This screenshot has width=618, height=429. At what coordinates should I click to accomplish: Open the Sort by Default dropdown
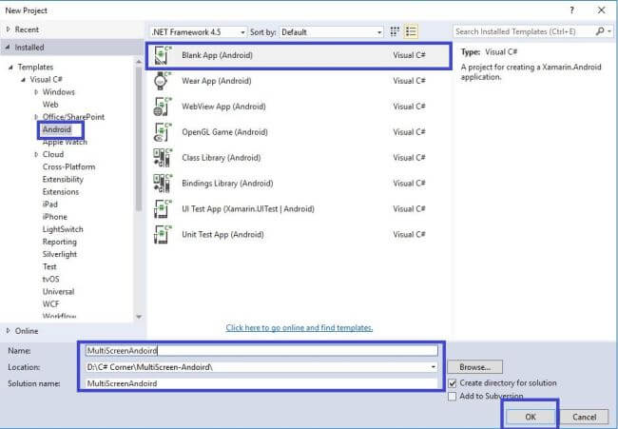click(331, 32)
